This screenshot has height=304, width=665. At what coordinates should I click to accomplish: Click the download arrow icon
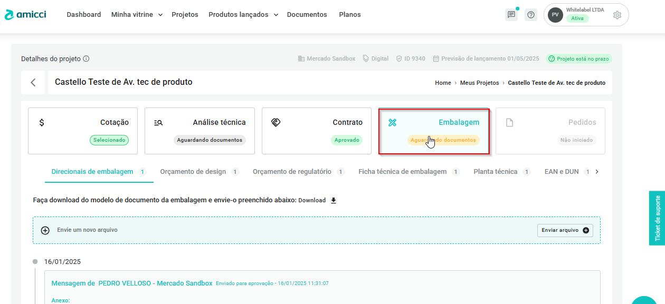point(334,200)
